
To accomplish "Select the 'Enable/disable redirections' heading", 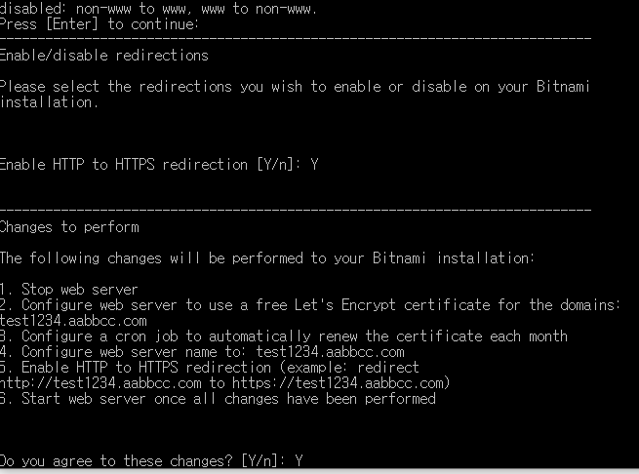I will pyautogui.click(x=104, y=56).
